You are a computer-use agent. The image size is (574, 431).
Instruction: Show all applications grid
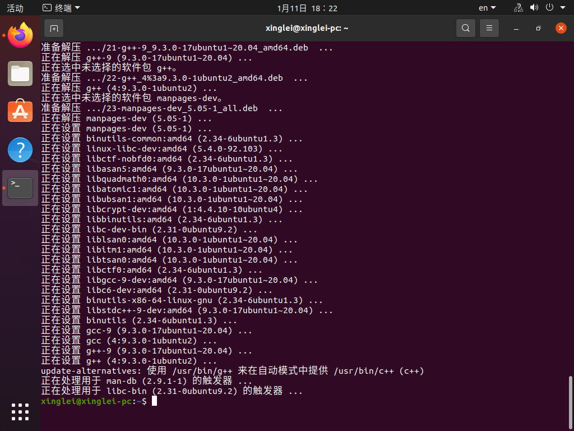point(20,412)
